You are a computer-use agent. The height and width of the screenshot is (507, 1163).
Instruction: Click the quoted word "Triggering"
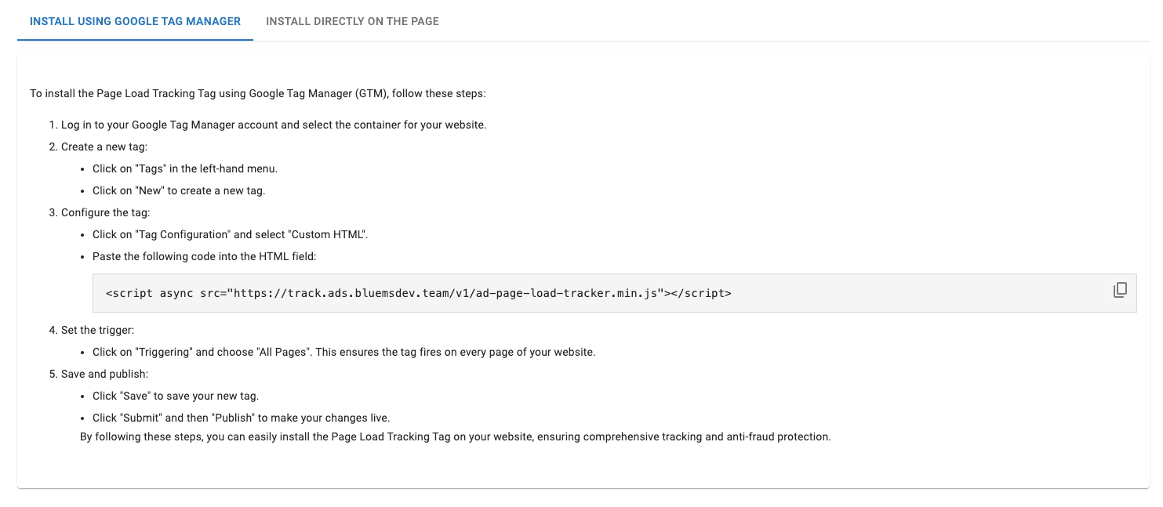(x=163, y=352)
